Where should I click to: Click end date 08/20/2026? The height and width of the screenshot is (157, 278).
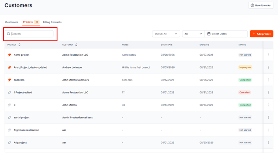point(206,142)
